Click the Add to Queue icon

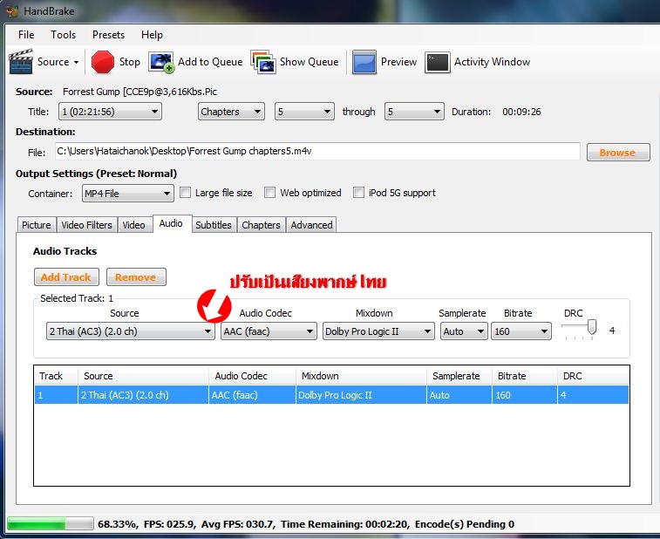[x=161, y=62]
